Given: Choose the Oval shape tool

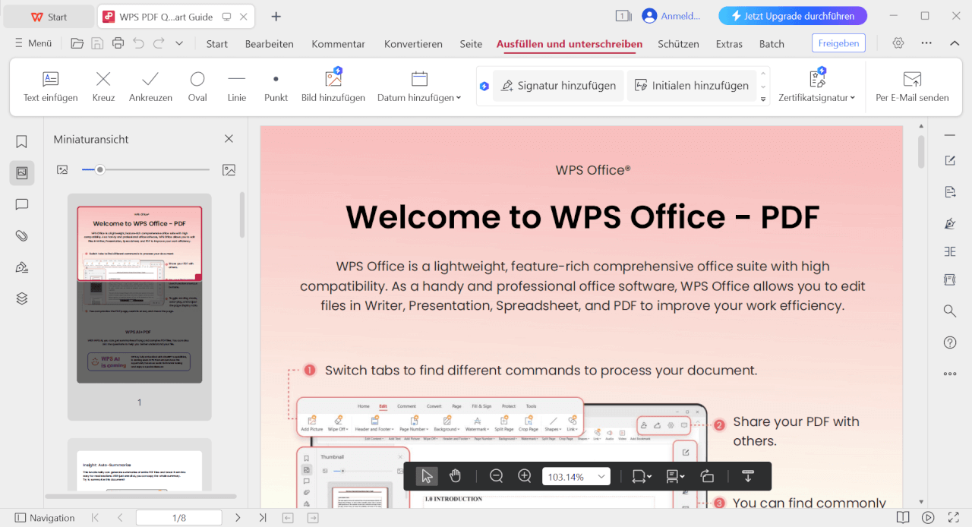Looking at the screenshot, I should (x=197, y=86).
